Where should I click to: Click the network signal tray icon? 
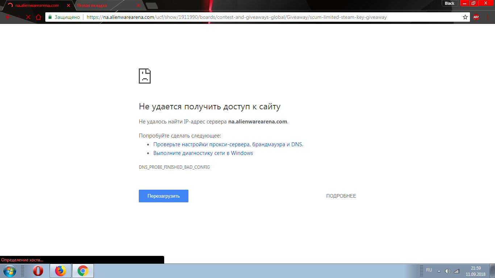[457, 271]
